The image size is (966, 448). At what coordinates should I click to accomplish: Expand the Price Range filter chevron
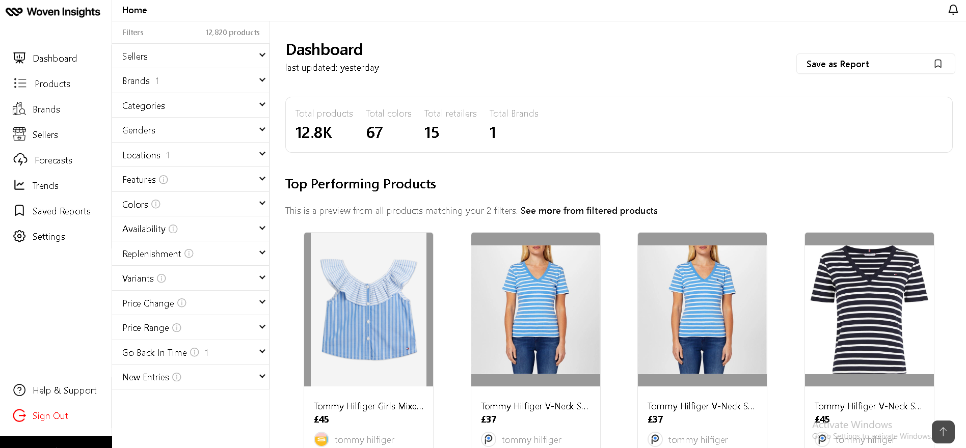tap(262, 327)
